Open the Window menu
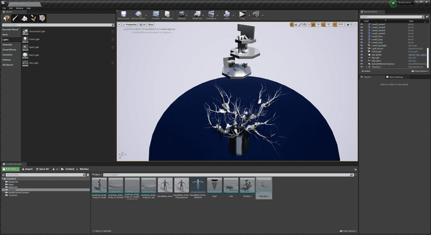The height and width of the screenshot is (235, 431). (x=20, y=8)
